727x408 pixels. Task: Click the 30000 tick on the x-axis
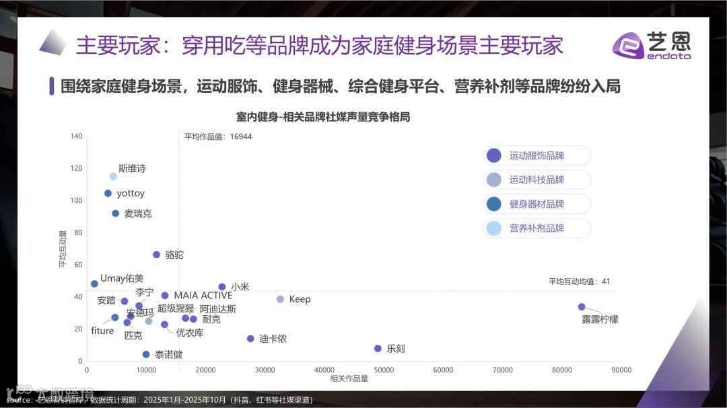pyautogui.click(x=265, y=370)
